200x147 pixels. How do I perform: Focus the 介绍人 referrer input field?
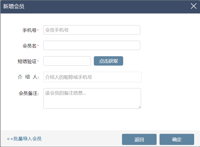pos(92,77)
